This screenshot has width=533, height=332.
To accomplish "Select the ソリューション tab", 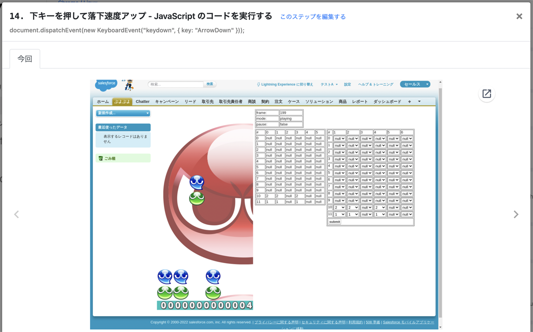I will [x=319, y=101].
